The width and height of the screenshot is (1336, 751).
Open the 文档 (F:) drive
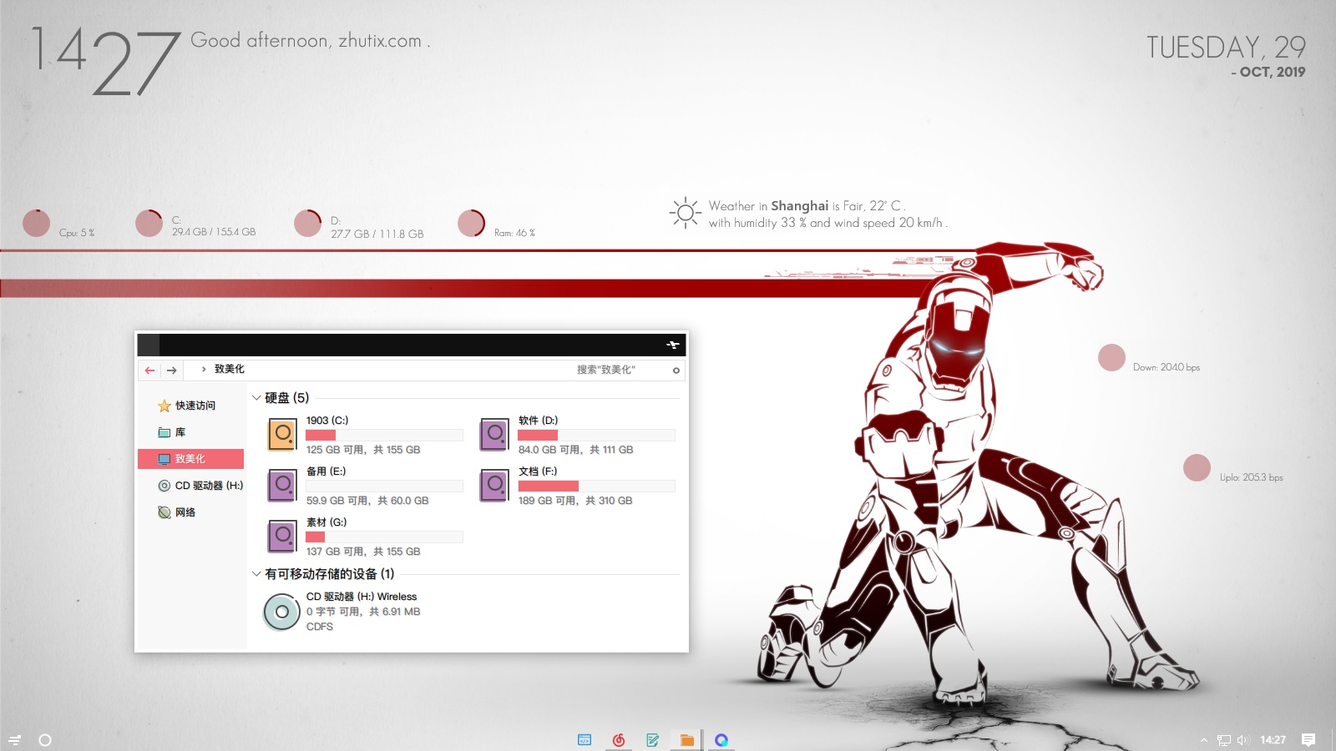[494, 486]
